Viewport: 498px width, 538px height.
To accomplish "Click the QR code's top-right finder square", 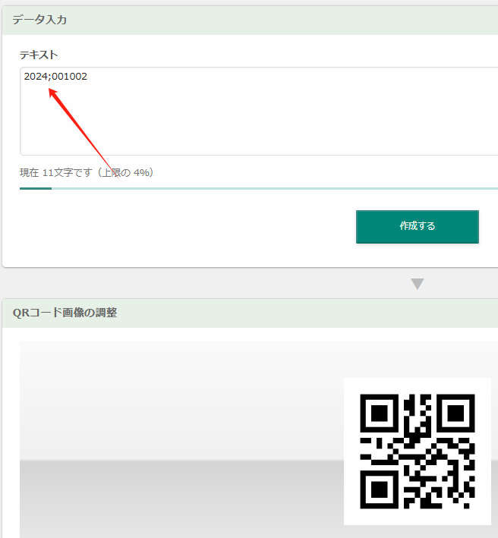I will coord(455,413).
